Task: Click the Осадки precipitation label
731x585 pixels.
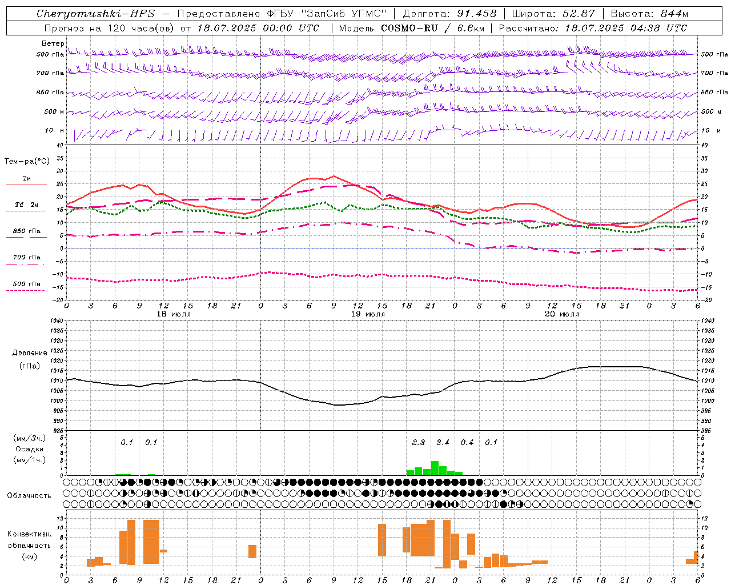Action: (29, 449)
